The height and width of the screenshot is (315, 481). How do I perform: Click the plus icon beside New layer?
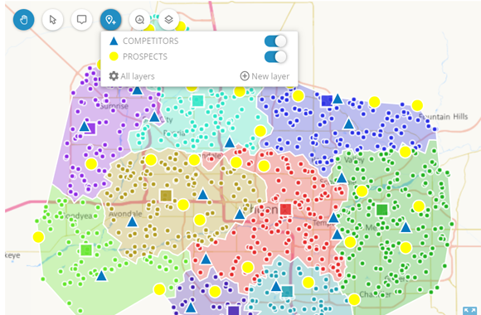(245, 75)
